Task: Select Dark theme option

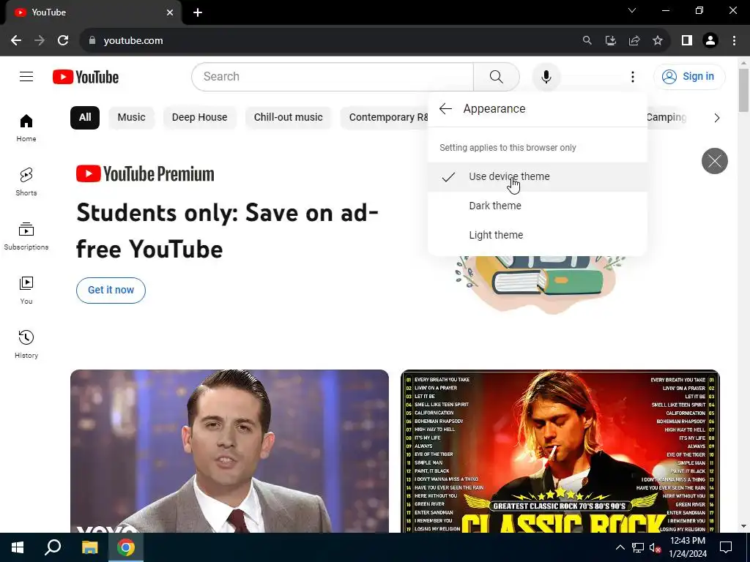Action: [x=538, y=206]
